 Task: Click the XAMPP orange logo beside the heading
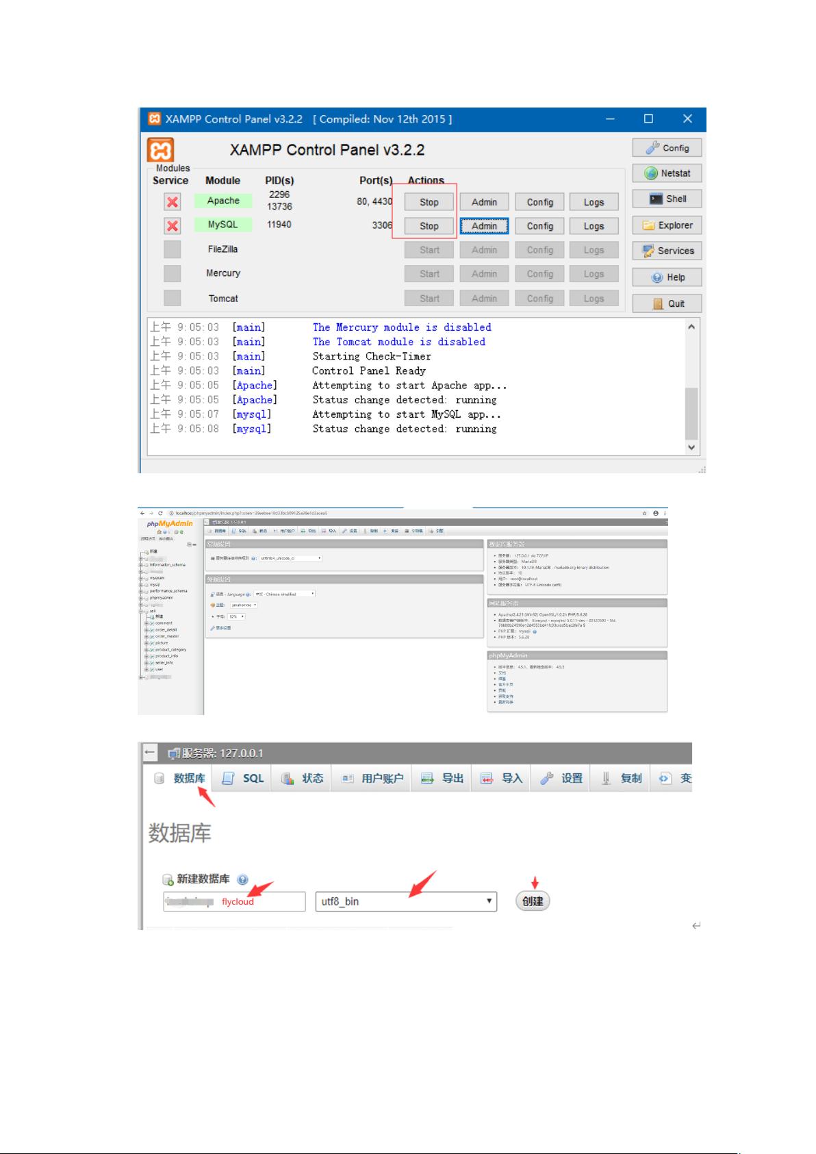point(160,150)
